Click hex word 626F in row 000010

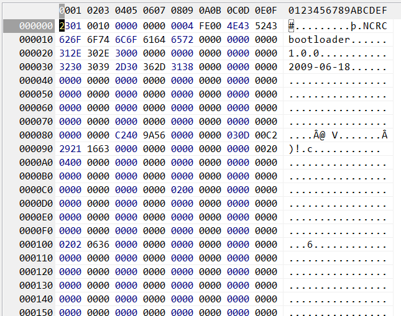(70, 40)
